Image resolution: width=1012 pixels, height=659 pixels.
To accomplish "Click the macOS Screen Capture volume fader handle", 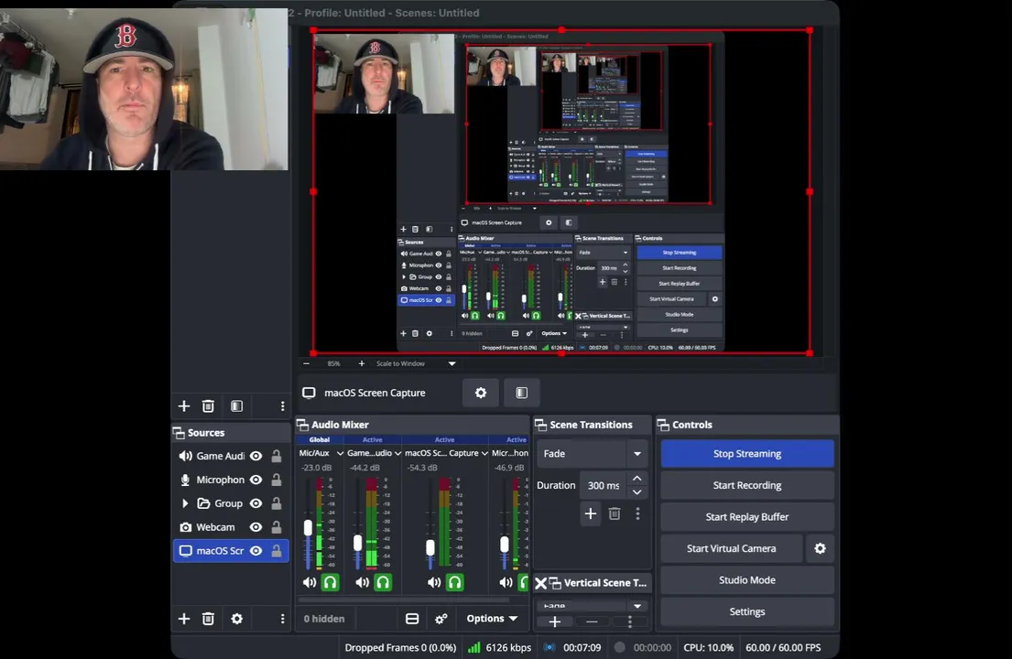I will pyautogui.click(x=430, y=547).
